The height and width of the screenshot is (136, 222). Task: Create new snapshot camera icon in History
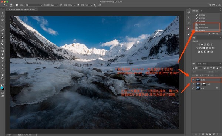213,34
